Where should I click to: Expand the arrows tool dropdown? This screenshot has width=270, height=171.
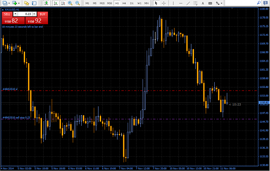coord(222,3)
